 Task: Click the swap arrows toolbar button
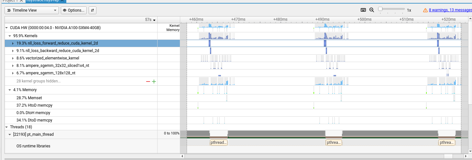coord(93,10)
